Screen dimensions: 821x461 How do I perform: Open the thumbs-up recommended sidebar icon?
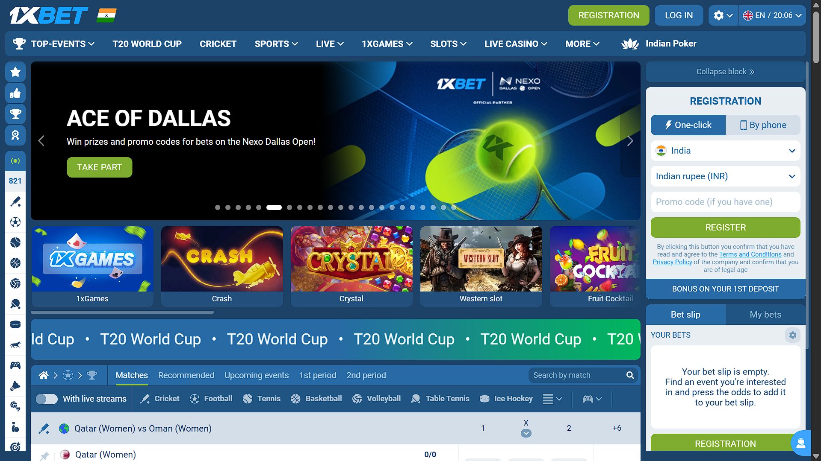click(15, 93)
